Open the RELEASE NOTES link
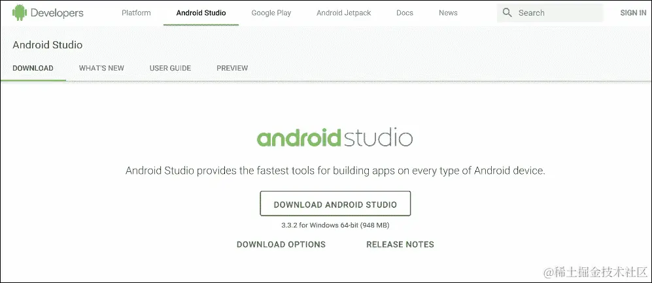The height and width of the screenshot is (283, 652). pos(400,245)
